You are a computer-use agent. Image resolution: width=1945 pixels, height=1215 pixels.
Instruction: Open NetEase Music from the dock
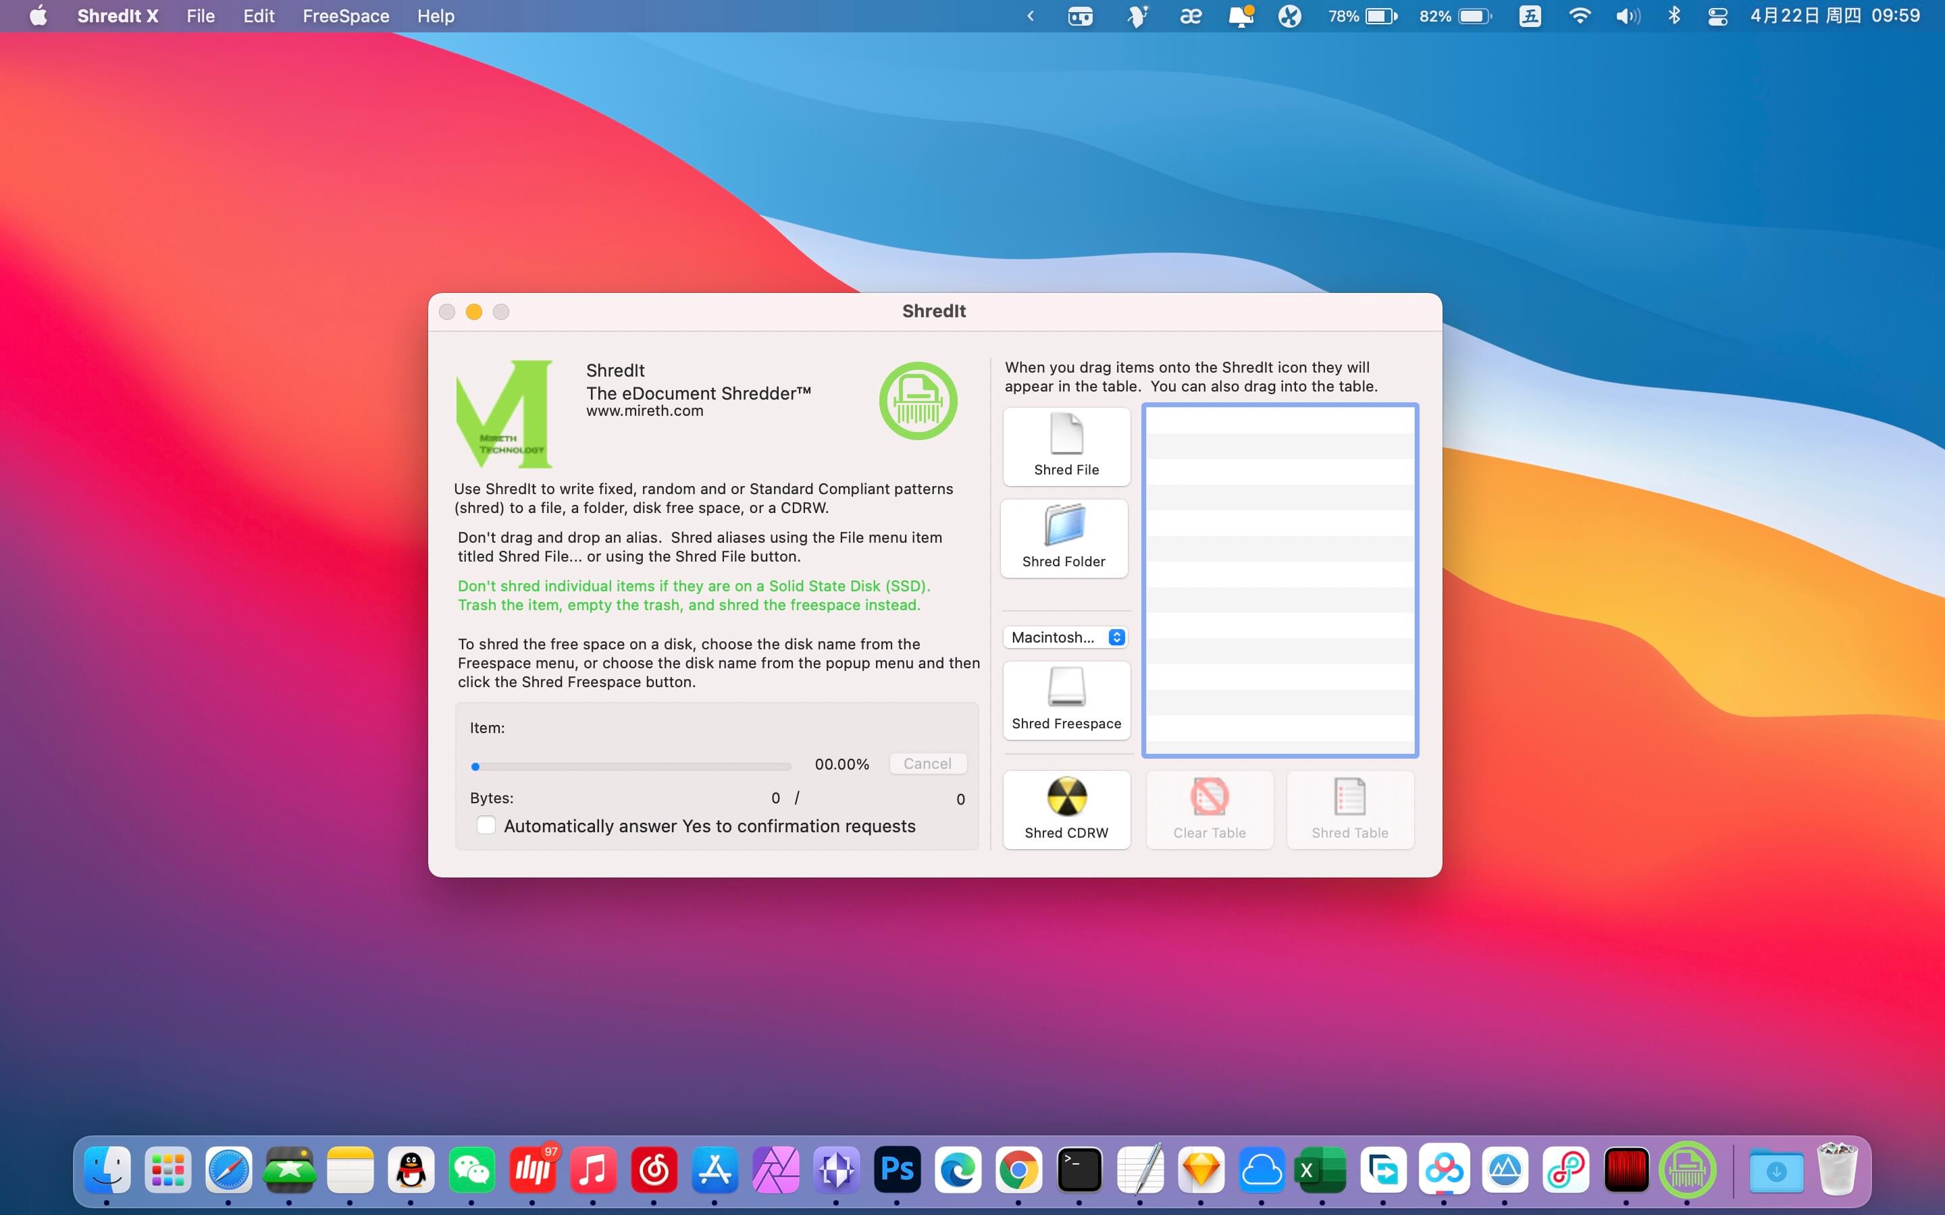pos(654,1169)
